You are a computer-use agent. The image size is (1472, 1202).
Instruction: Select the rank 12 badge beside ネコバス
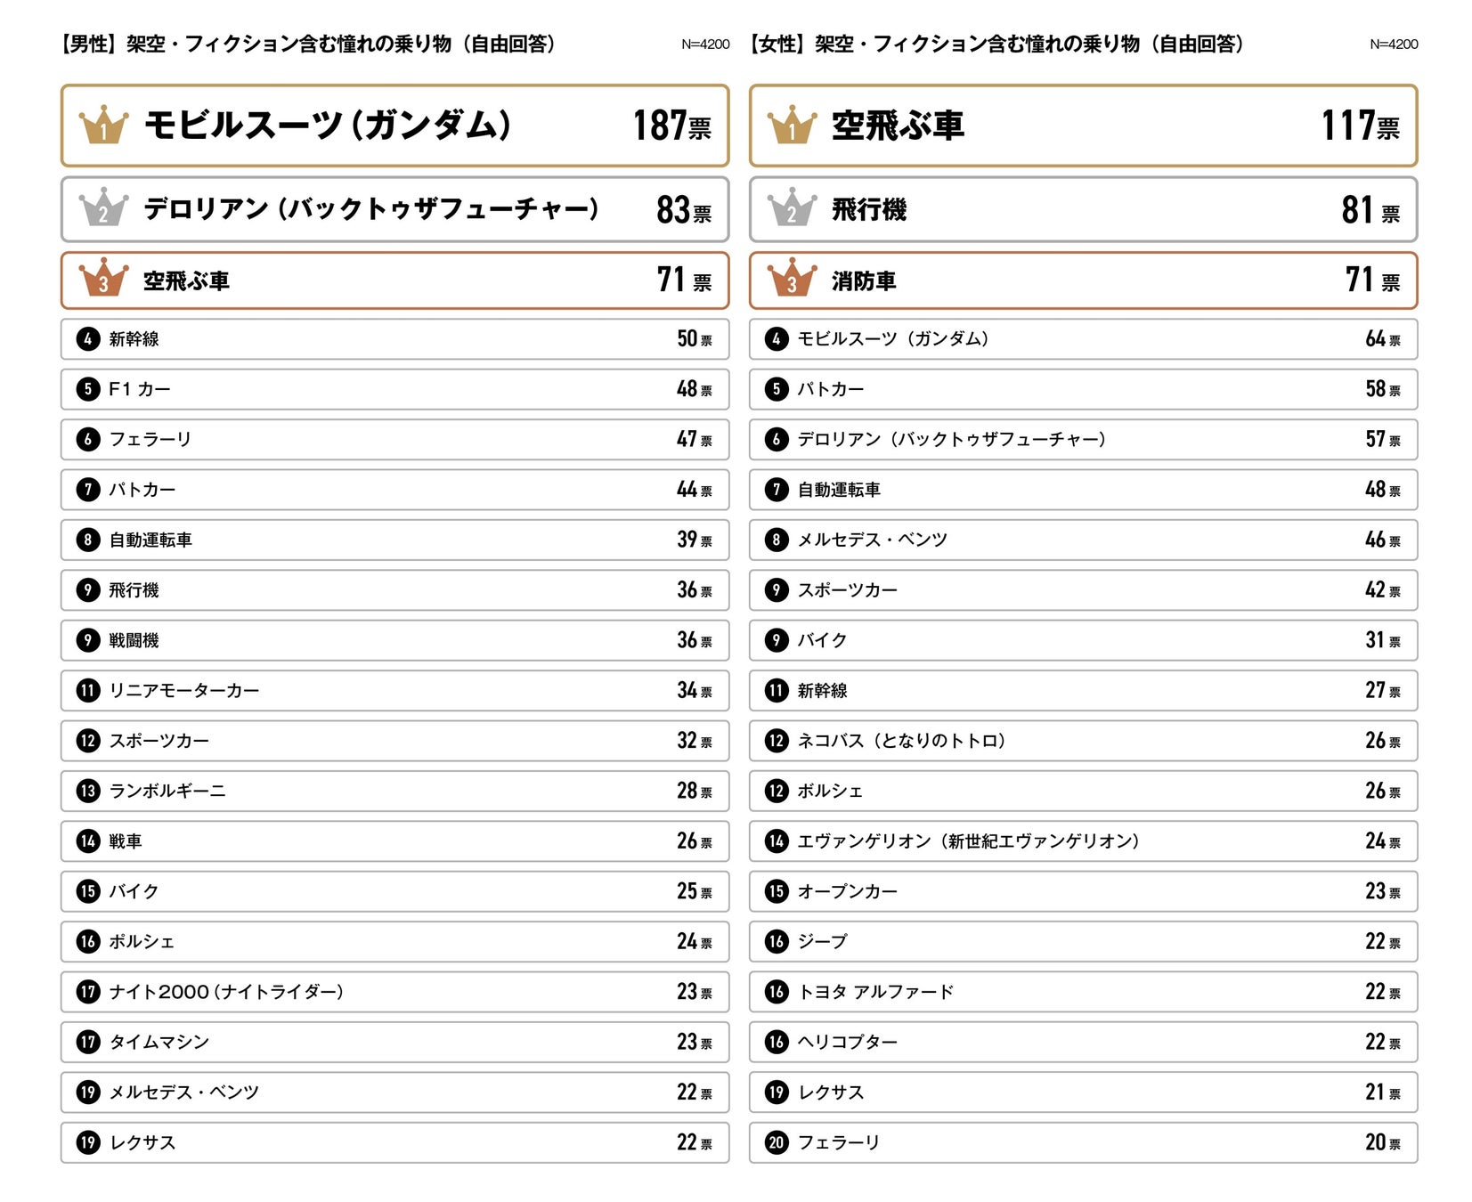click(777, 741)
